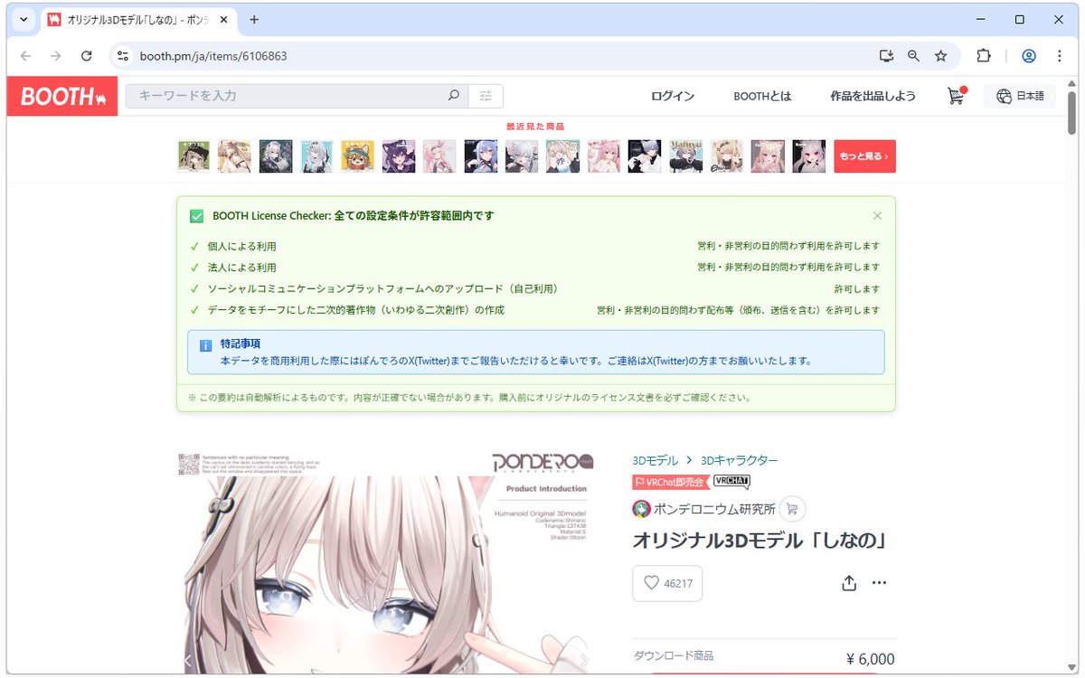Click the 個人による利用 license row

(535, 246)
